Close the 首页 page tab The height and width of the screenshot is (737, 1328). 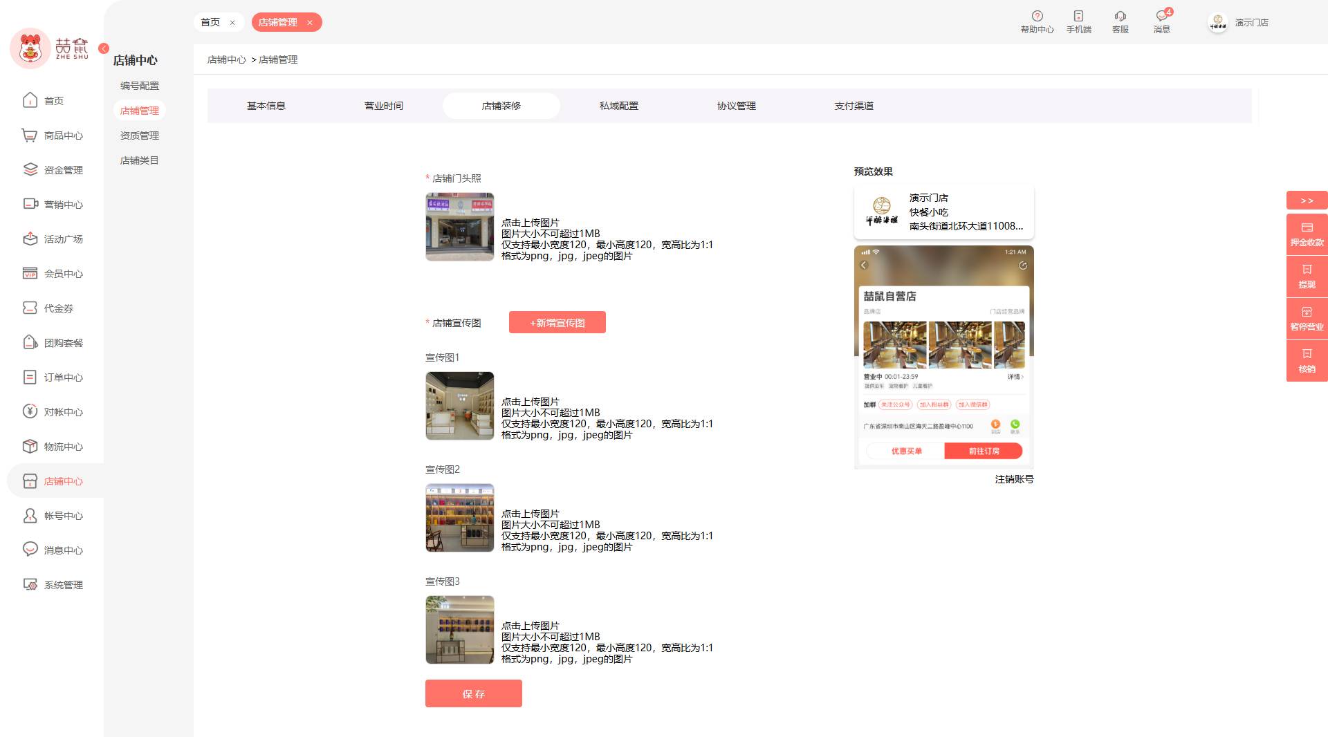232,23
